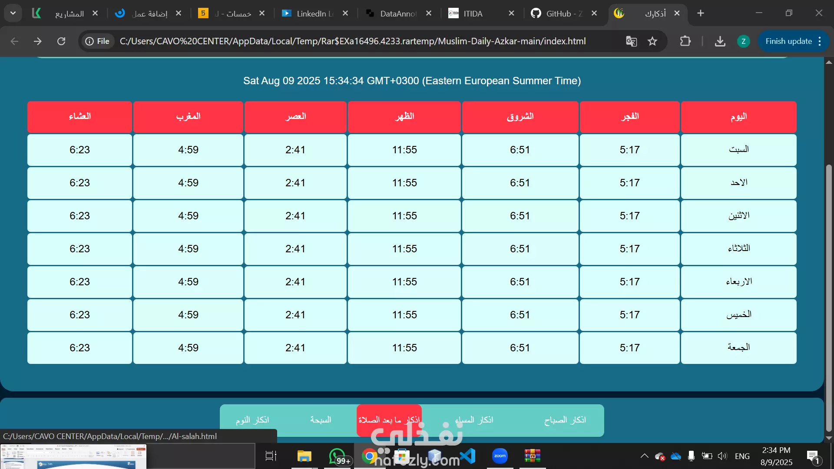Viewport: 834px width, 469px height.
Task: Close the ITIDA tab
Action: (x=511, y=13)
